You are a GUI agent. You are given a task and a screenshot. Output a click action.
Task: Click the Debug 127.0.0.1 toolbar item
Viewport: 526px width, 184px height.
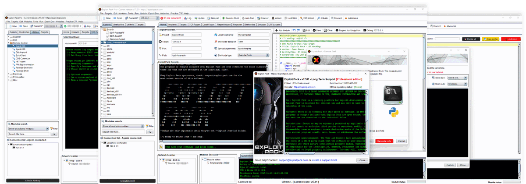click(x=373, y=30)
